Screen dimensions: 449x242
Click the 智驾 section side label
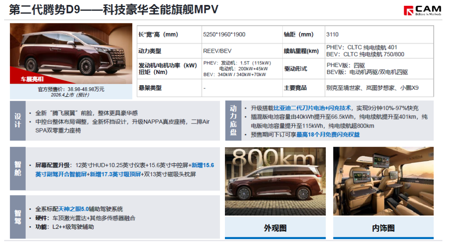(x=18, y=217)
